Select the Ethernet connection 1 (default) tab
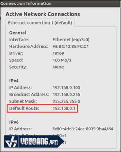The image size is (121, 152). 40,23
